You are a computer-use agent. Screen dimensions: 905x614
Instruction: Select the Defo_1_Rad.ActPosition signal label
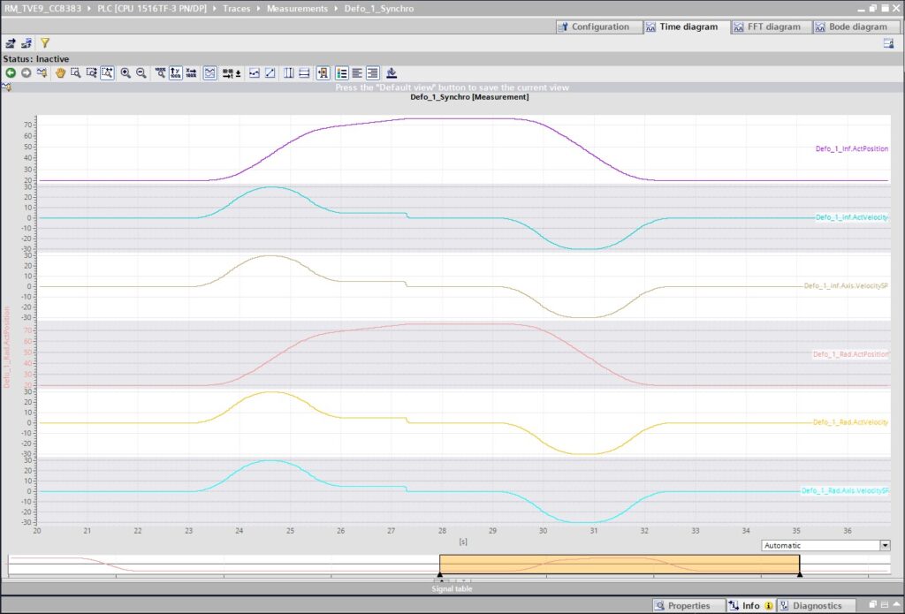tap(851, 354)
